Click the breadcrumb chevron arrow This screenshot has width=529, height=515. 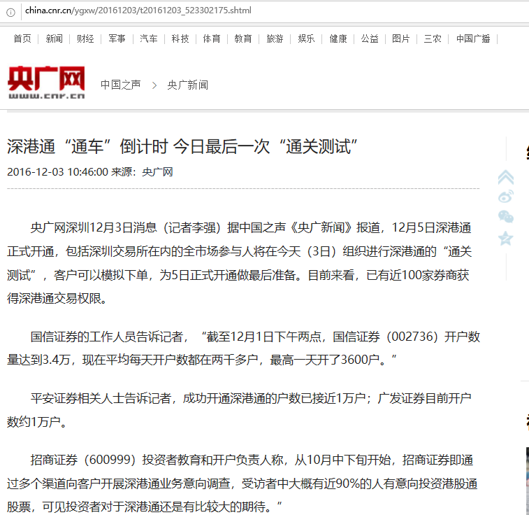tap(154, 85)
